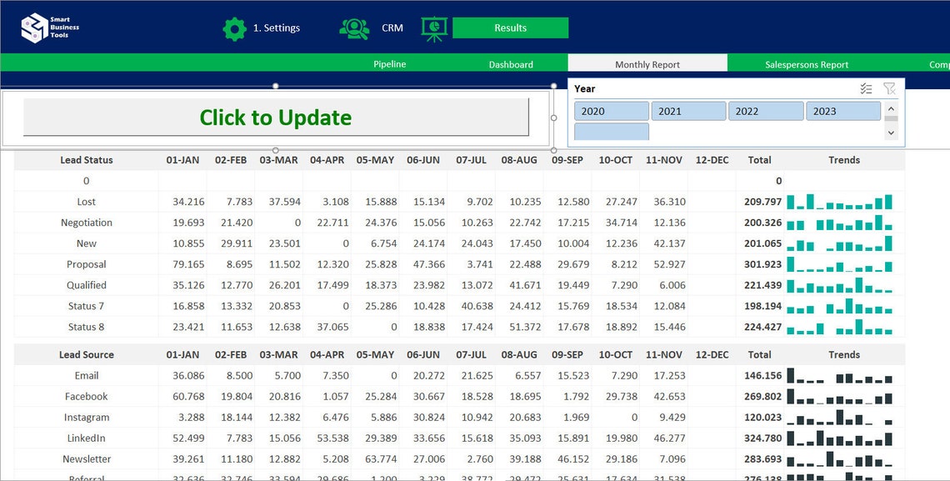
Task: Select Email total 146.156
Action: (x=762, y=376)
